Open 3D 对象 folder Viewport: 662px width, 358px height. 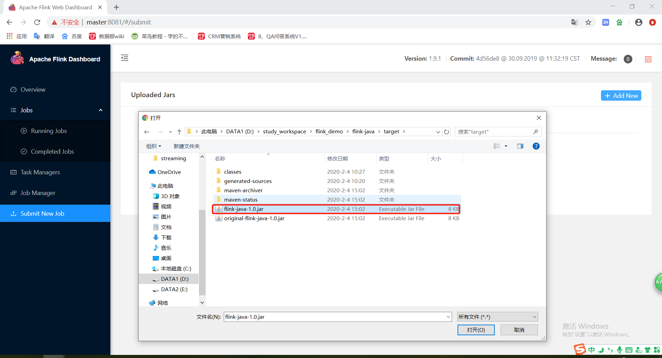(x=170, y=196)
